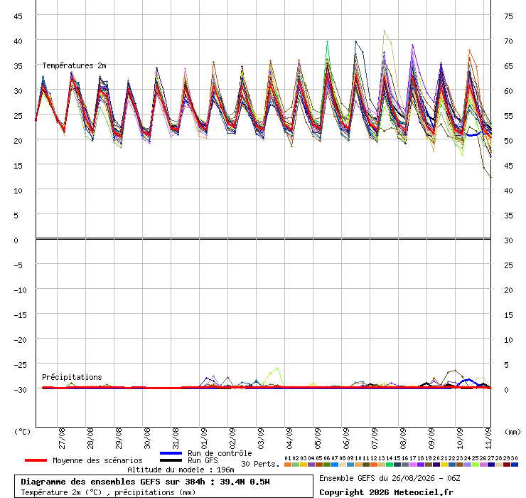The height and width of the screenshot is (498, 526).
Task: Click the blue Run de contrôle legend line
Action: point(171,453)
